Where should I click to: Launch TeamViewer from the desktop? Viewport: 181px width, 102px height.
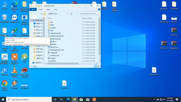click(14, 18)
